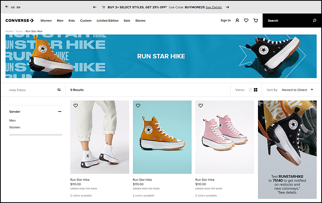This screenshot has width=322, height=203.
Task: Open the Limited Edition menu
Action: [x=108, y=21]
